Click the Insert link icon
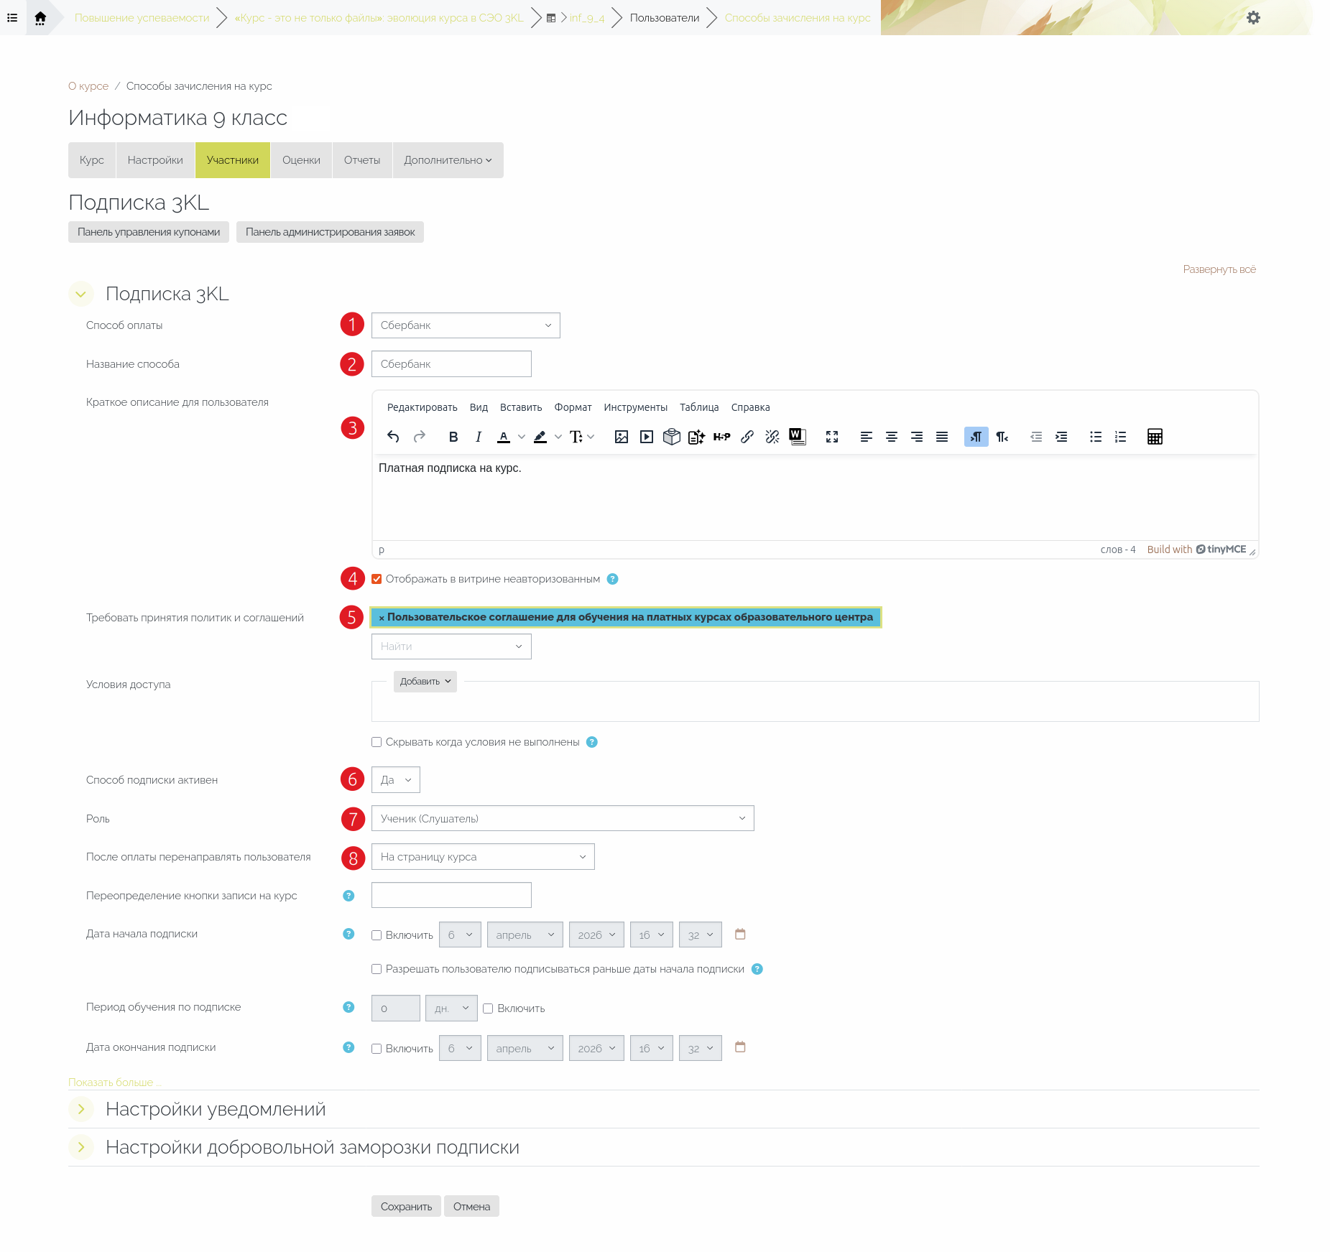 click(747, 437)
